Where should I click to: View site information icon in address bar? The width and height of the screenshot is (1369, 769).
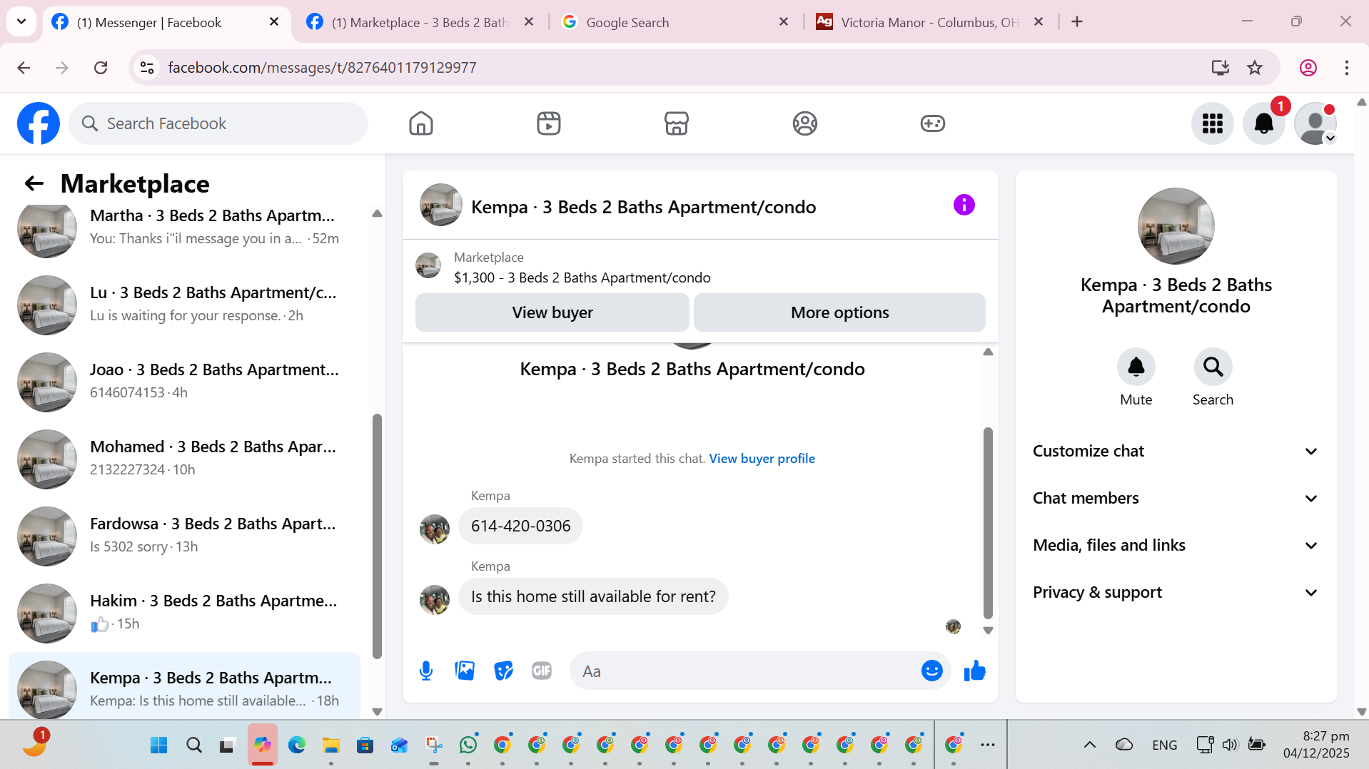(147, 68)
